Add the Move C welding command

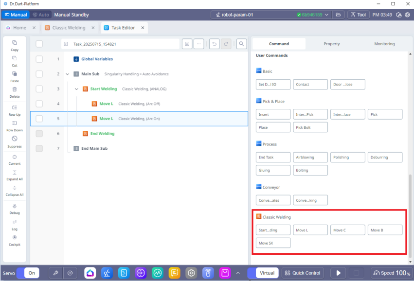click(347, 230)
